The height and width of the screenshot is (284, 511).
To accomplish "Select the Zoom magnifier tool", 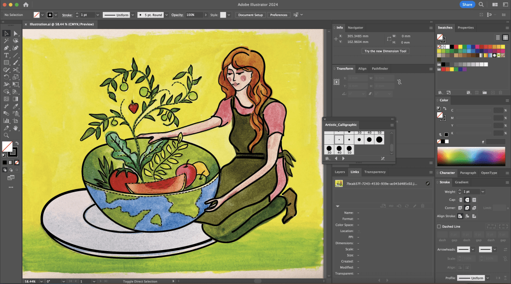I will coord(6,135).
